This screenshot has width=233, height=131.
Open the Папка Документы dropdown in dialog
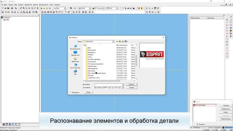(x=113, y=41)
